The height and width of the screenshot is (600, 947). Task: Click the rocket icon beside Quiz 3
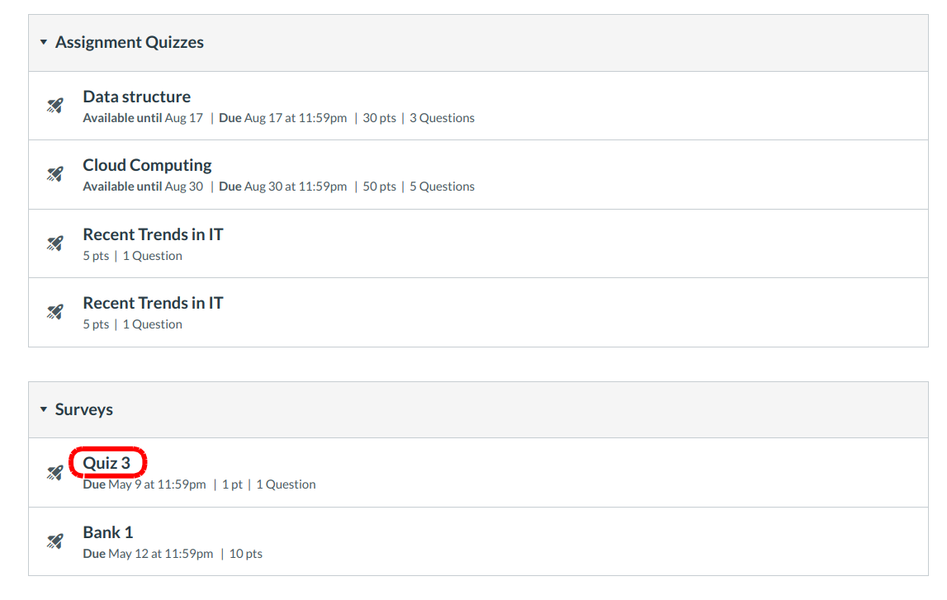pyautogui.click(x=54, y=472)
